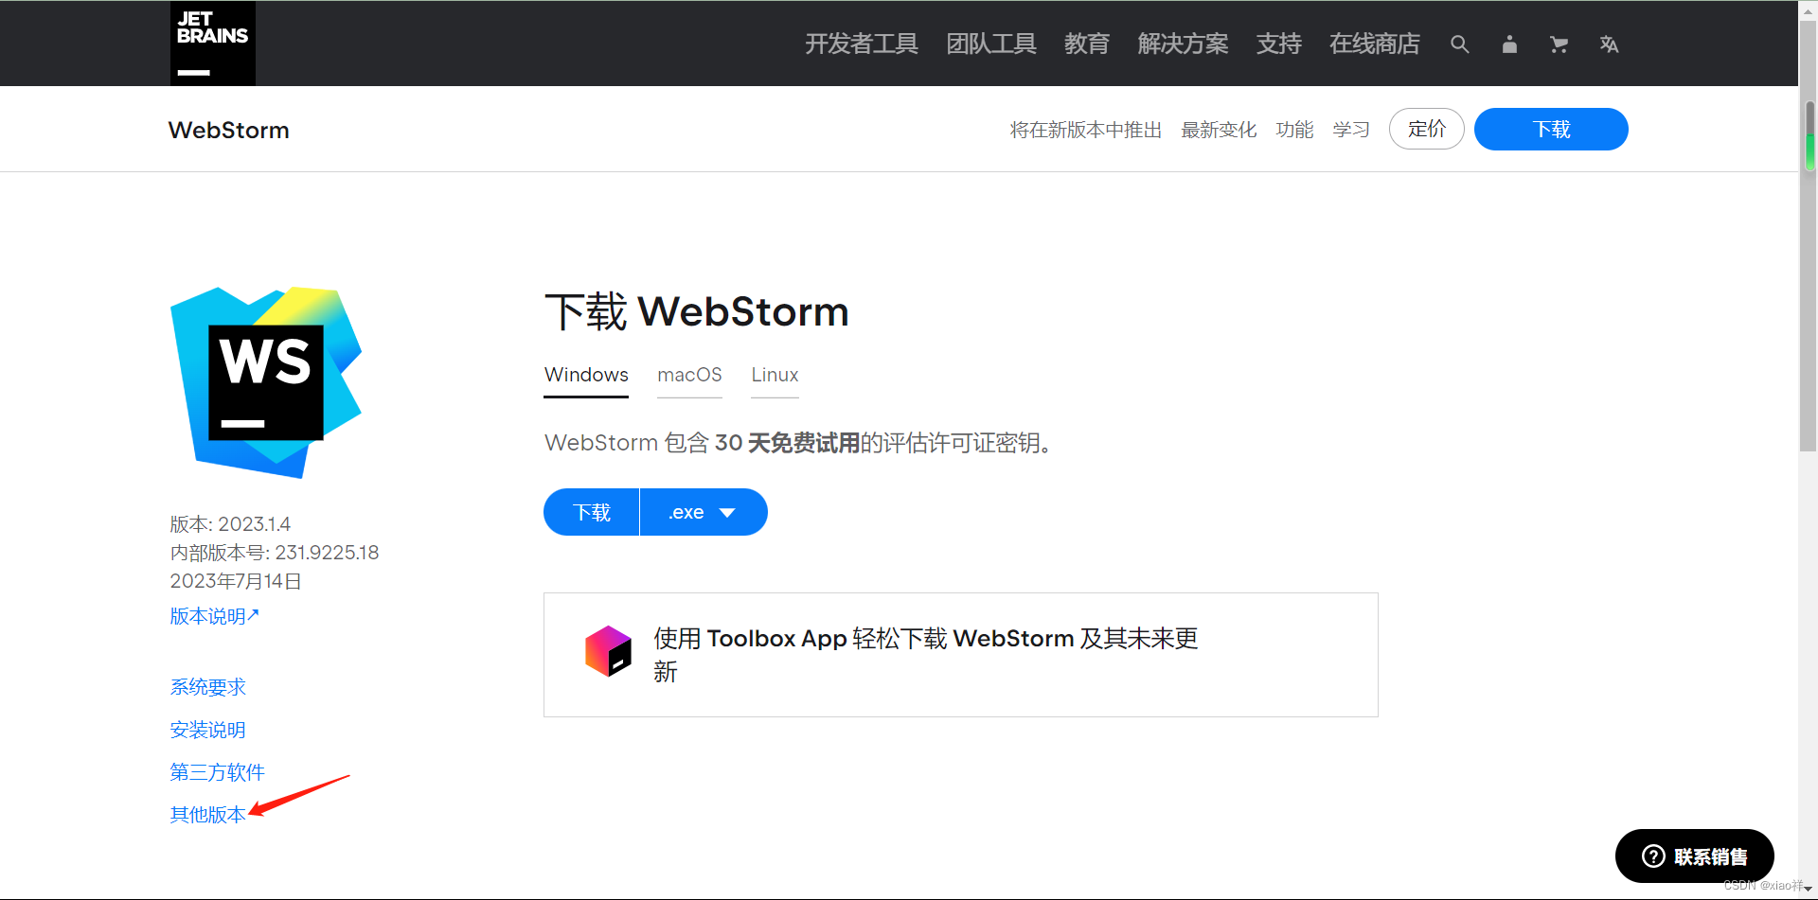Click the Toolbox App cube icon
The height and width of the screenshot is (900, 1818).
point(608,651)
